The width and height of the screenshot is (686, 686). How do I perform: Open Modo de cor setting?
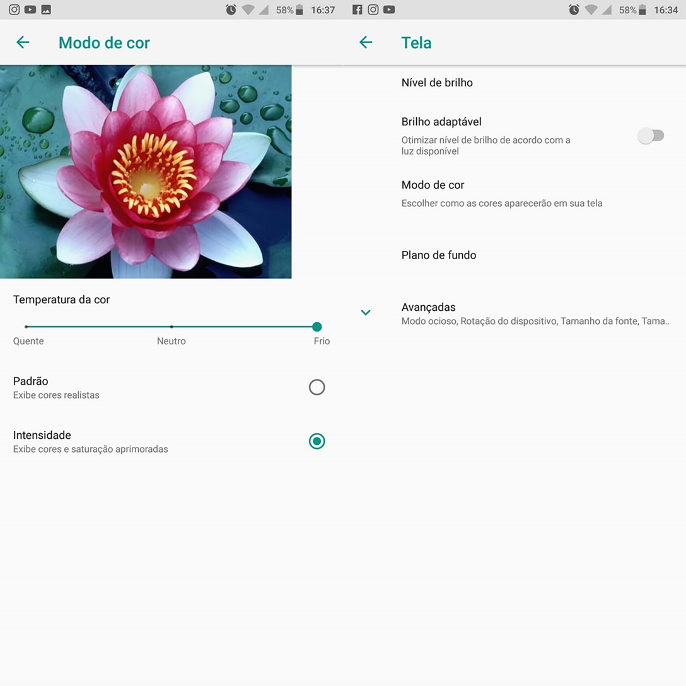[x=514, y=194]
